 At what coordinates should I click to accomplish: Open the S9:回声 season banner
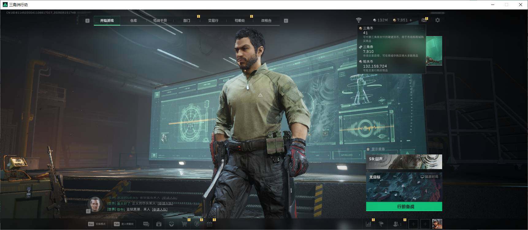point(404,162)
